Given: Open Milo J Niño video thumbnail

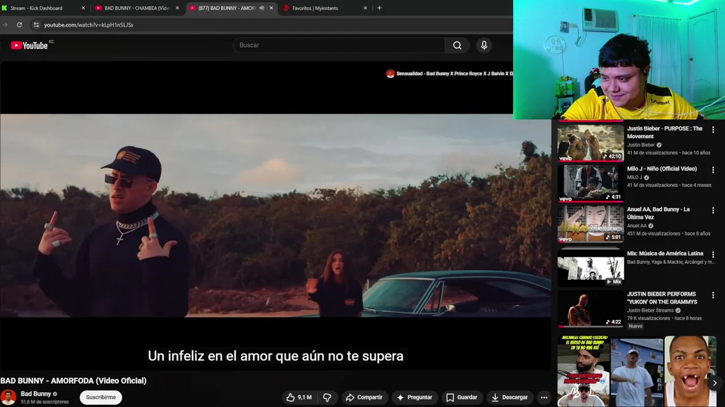Looking at the screenshot, I should point(590,183).
